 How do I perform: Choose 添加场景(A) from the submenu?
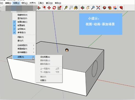49,57
